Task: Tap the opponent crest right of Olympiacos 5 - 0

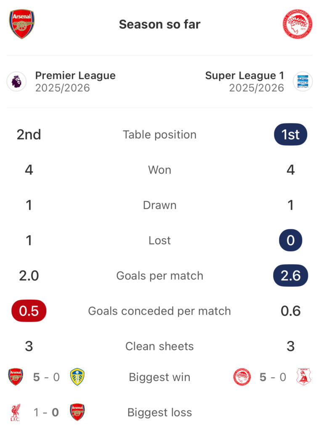Action: pyautogui.click(x=303, y=377)
